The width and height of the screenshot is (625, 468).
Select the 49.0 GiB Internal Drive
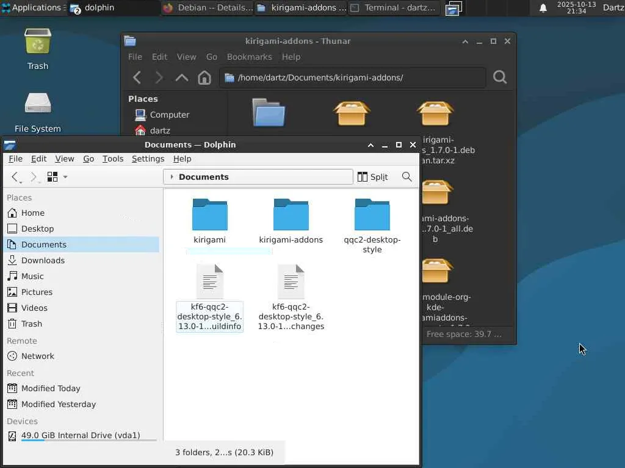coord(82,436)
